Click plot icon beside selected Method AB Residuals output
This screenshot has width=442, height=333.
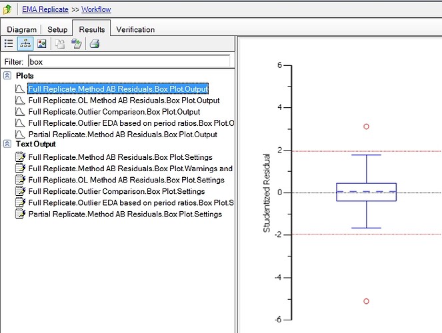click(20, 89)
